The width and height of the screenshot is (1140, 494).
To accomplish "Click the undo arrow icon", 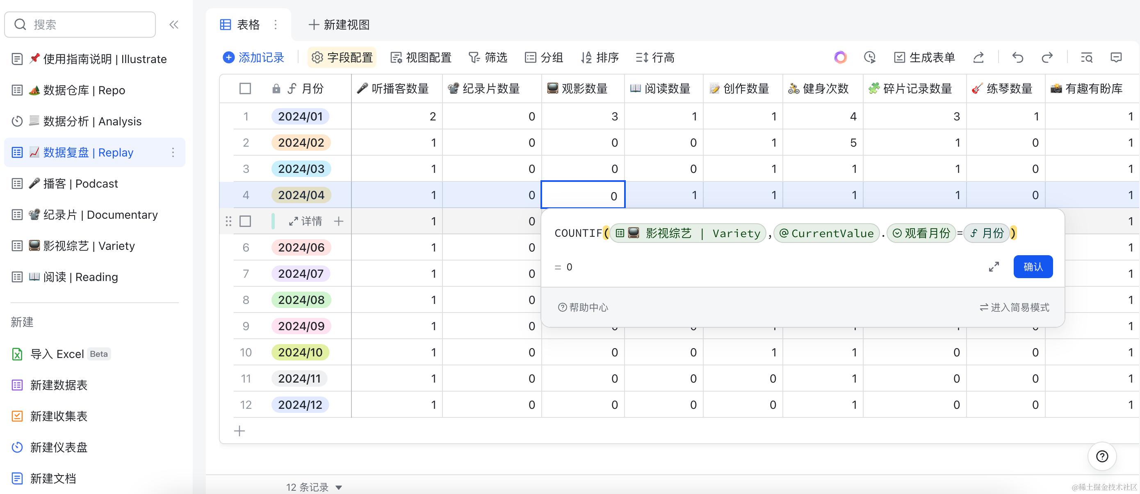I will (1017, 57).
